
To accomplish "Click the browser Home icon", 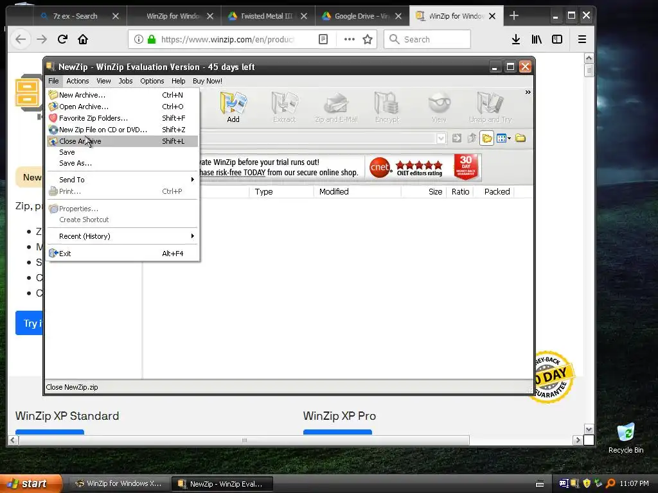I will (83, 39).
